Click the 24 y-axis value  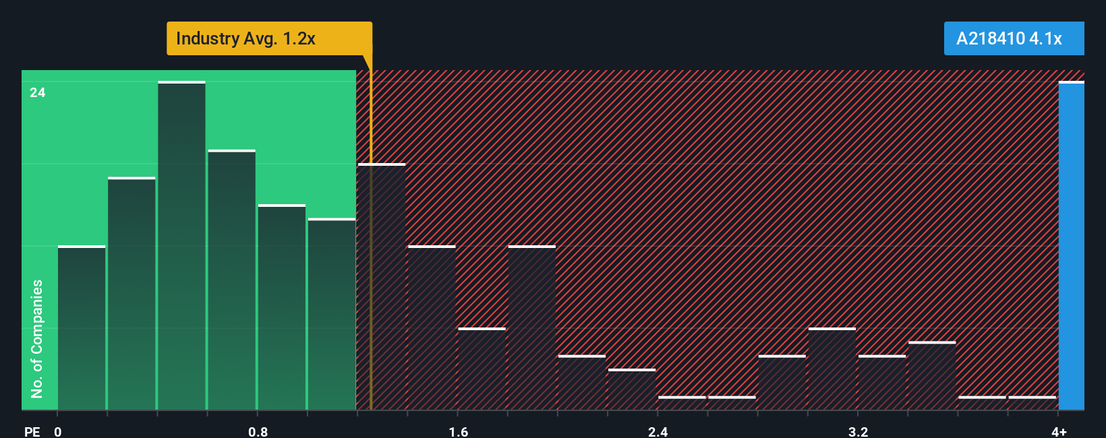(x=38, y=93)
